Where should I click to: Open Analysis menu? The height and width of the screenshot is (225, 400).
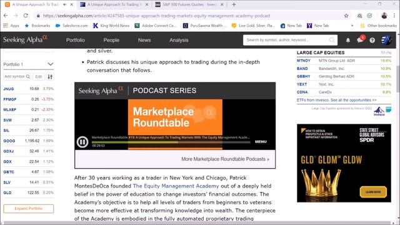(179, 40)
